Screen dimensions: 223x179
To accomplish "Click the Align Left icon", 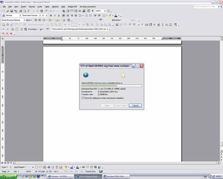I will click(x=64, y=16).
